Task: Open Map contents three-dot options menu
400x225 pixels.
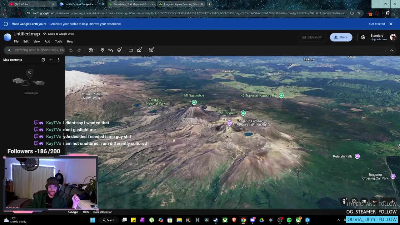Action: pyautogui.click(x=58, y=60)
